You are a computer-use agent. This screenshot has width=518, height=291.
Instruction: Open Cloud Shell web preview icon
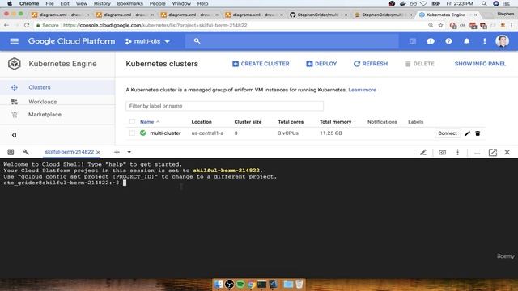point(443,152)
